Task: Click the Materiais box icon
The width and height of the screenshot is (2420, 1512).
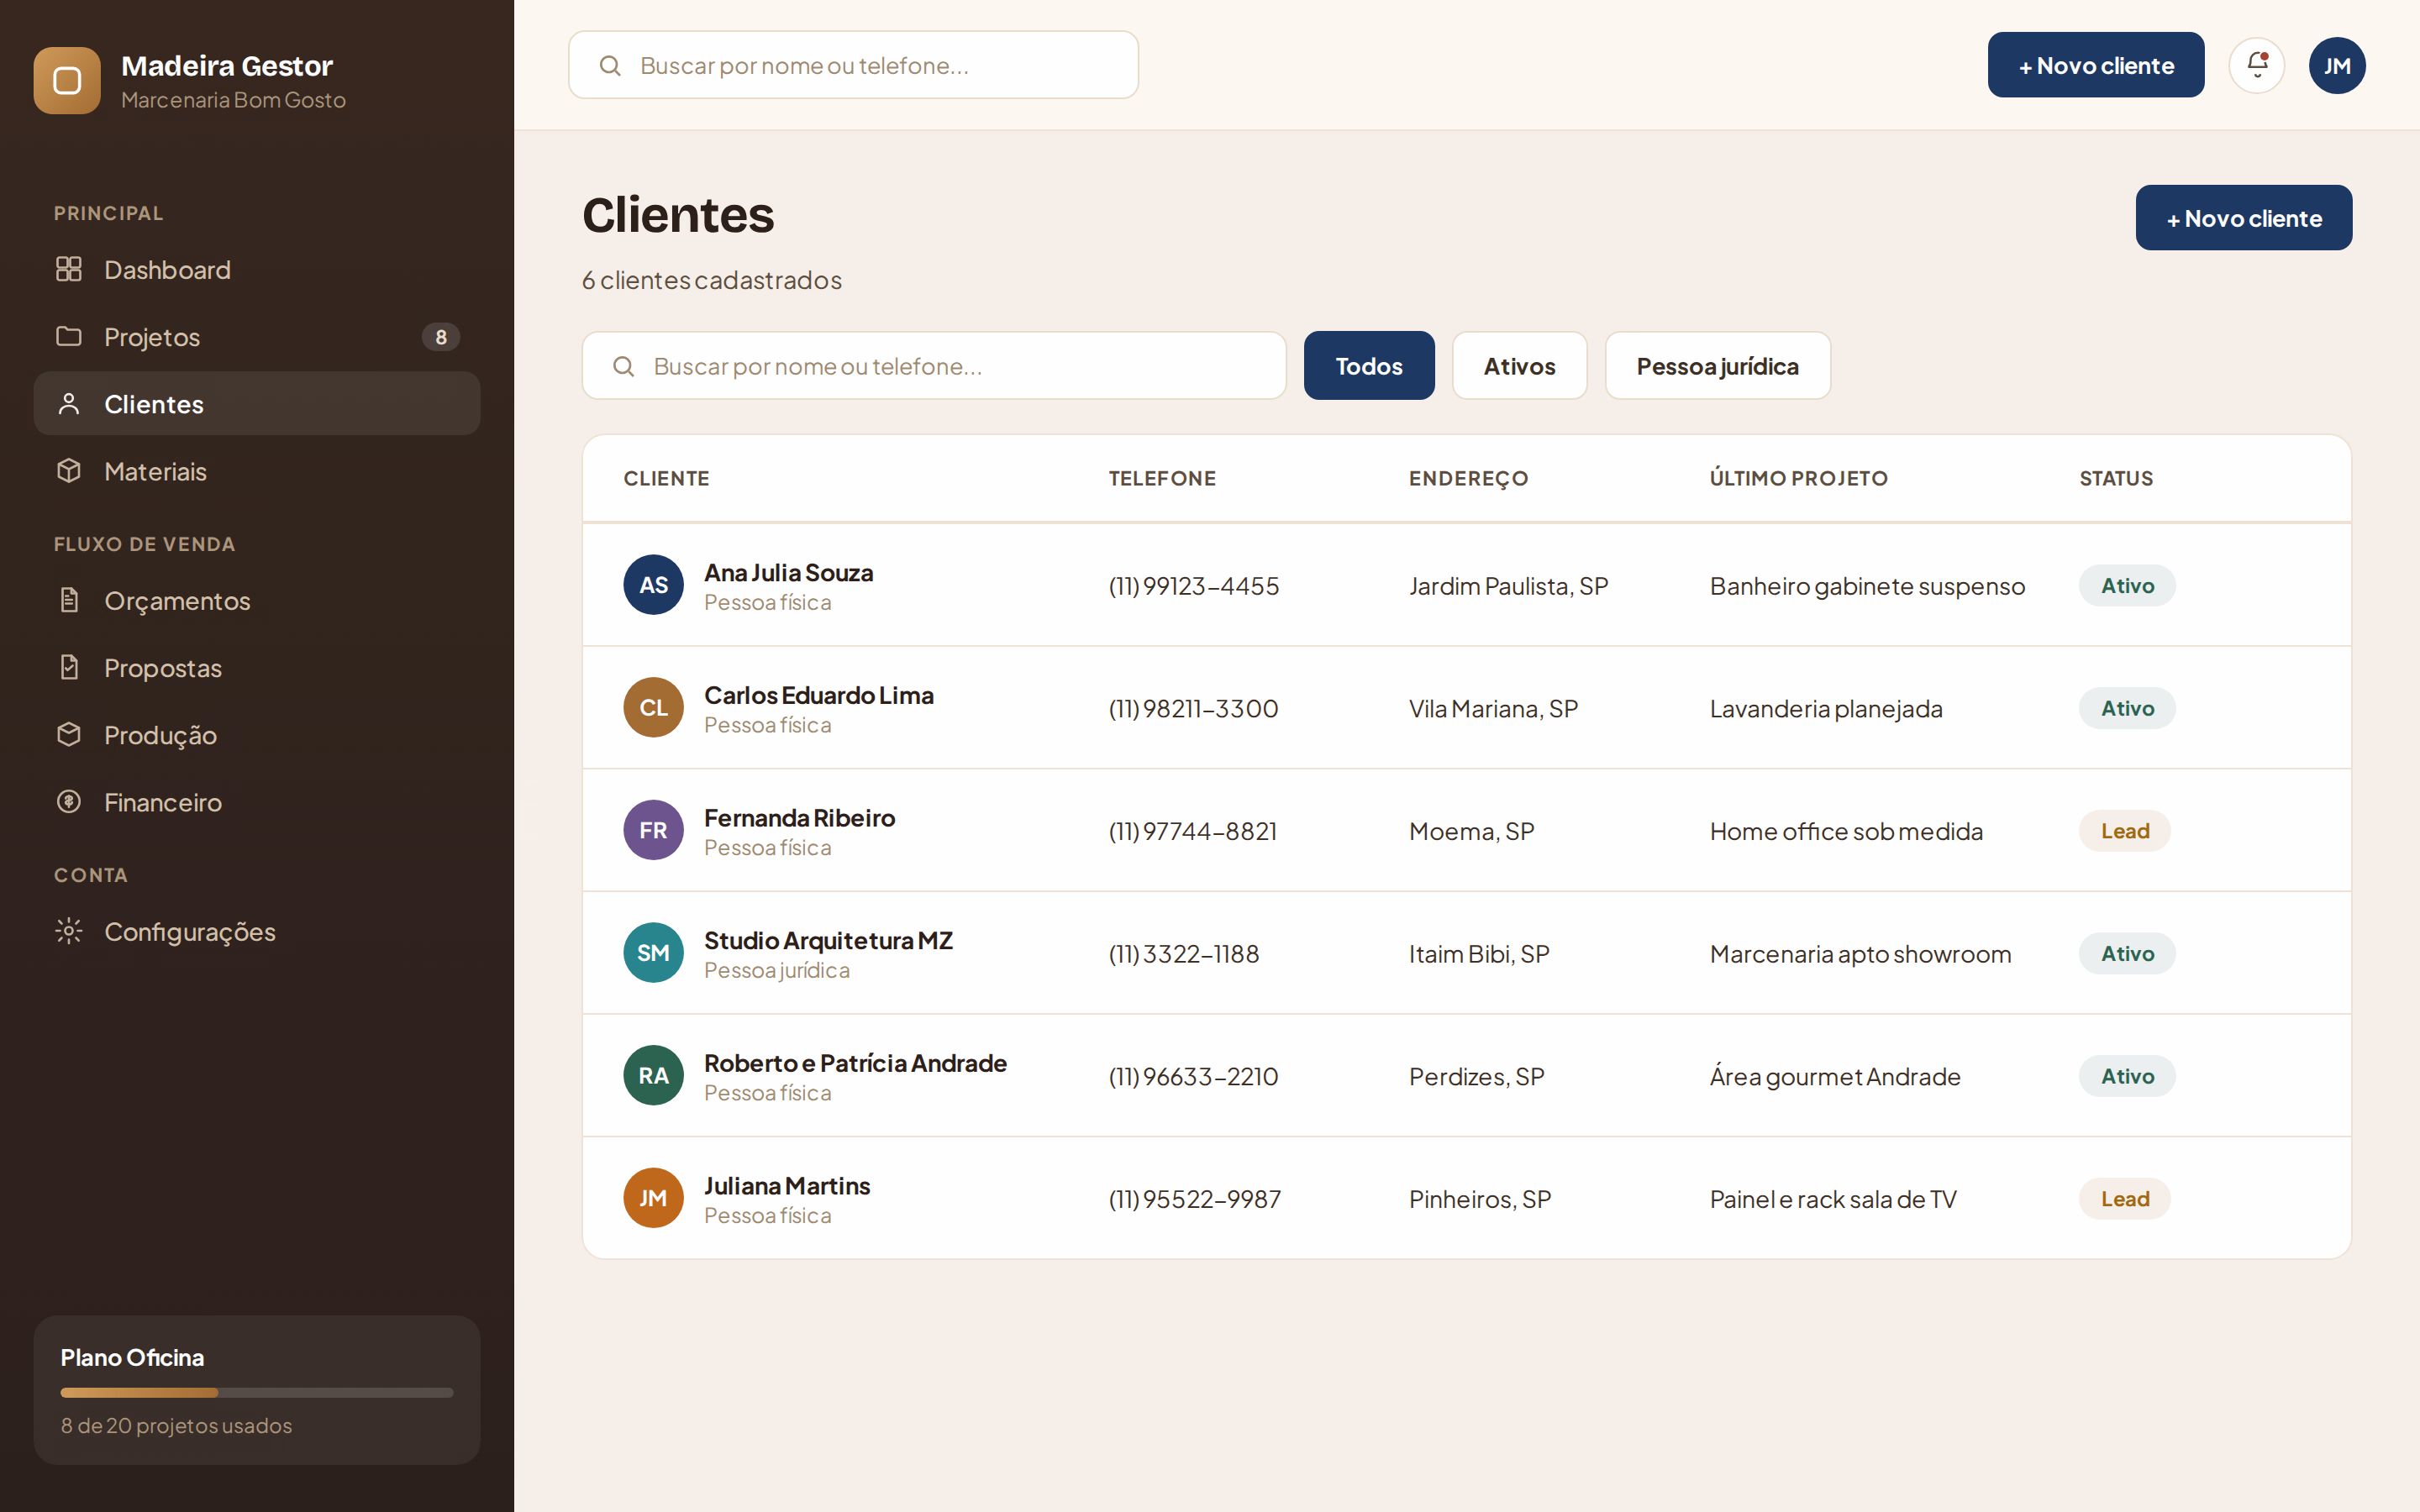Action: (69, 471)
